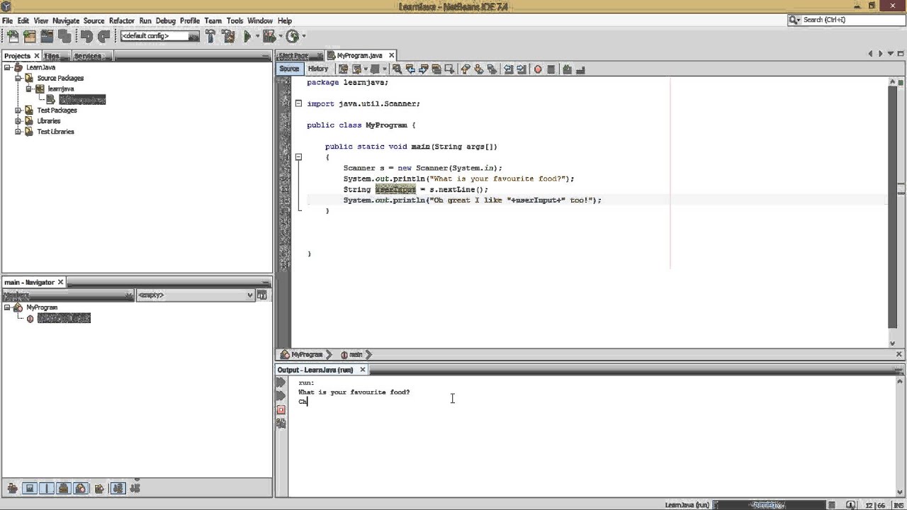Click the Start Macro Recording red icon

pyautogui.click(x=538, y=69)
